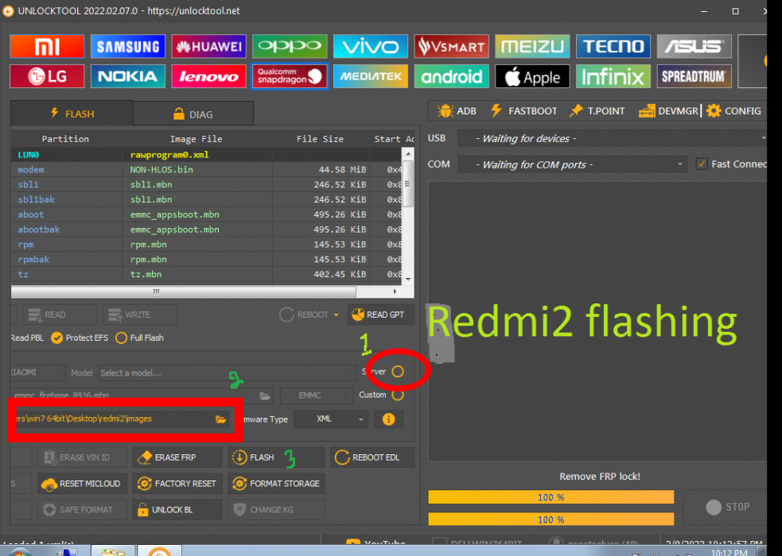The width and height of the screenshot is (782, 556).
Task: Select the Tecno brand logo
Action: [613, 46]
